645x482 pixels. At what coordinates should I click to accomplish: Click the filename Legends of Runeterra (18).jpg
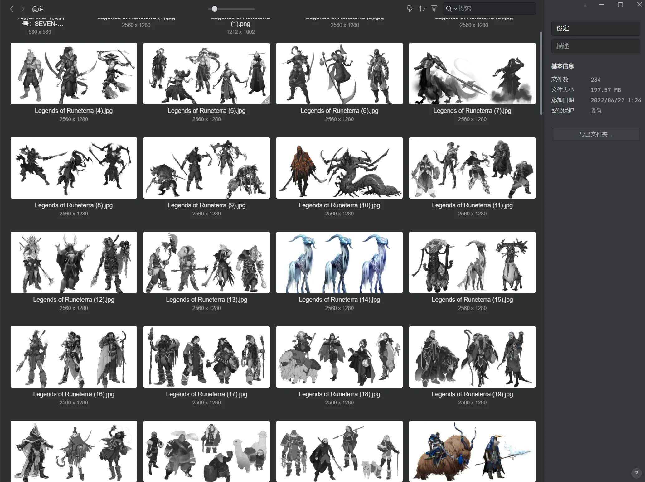(339, 394)
